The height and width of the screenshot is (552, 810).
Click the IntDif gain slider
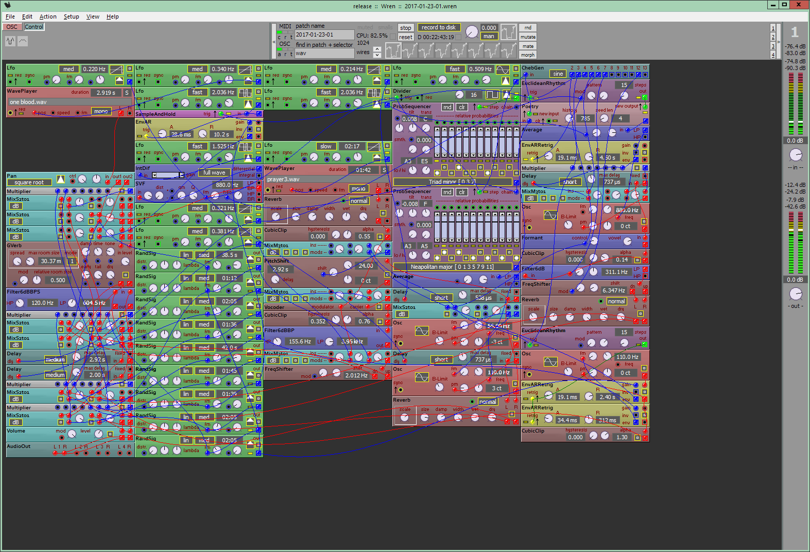pyautogui.click(x=168, y=175)
